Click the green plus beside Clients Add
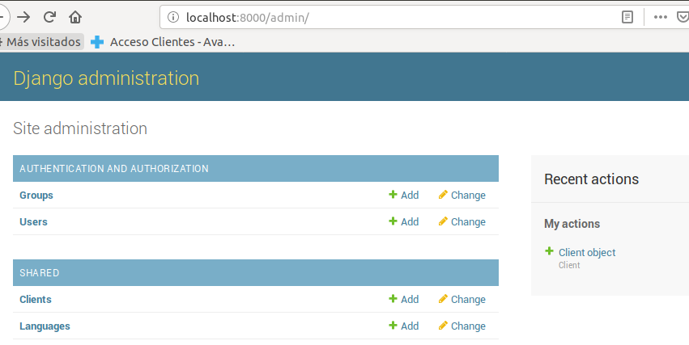Screen dimensions: 689x345 coord(393,298)
